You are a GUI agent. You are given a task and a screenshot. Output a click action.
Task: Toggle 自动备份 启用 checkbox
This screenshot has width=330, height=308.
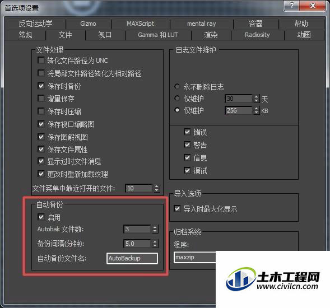point(41,217)
